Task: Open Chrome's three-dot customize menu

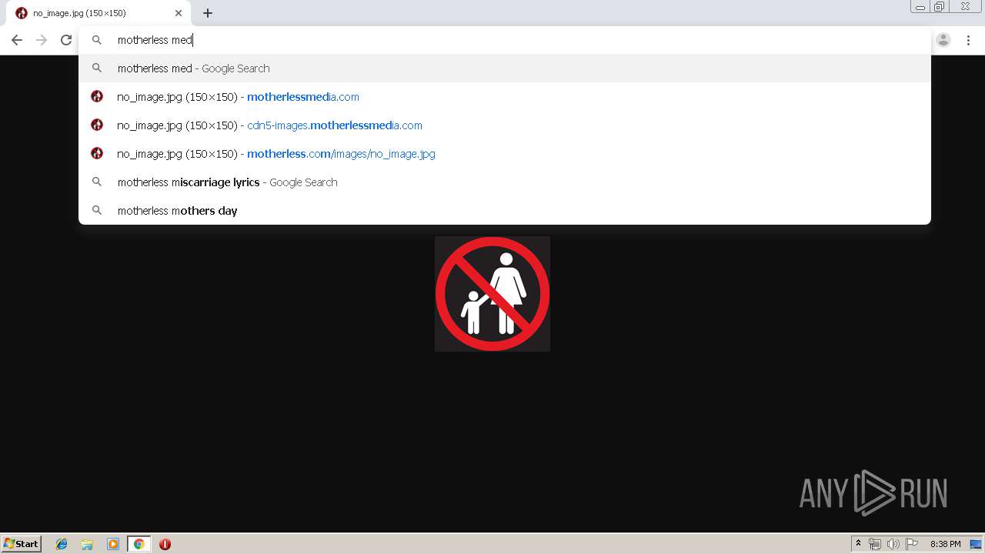Action: tap(968, 40)
